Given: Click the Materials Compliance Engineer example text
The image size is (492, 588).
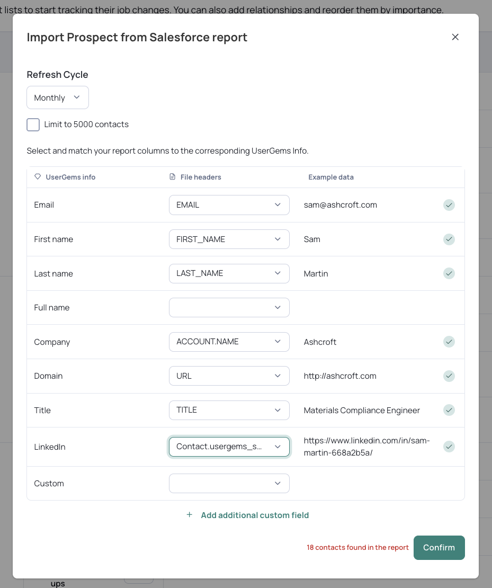Looking at the screenshot, I should (362, 410).
